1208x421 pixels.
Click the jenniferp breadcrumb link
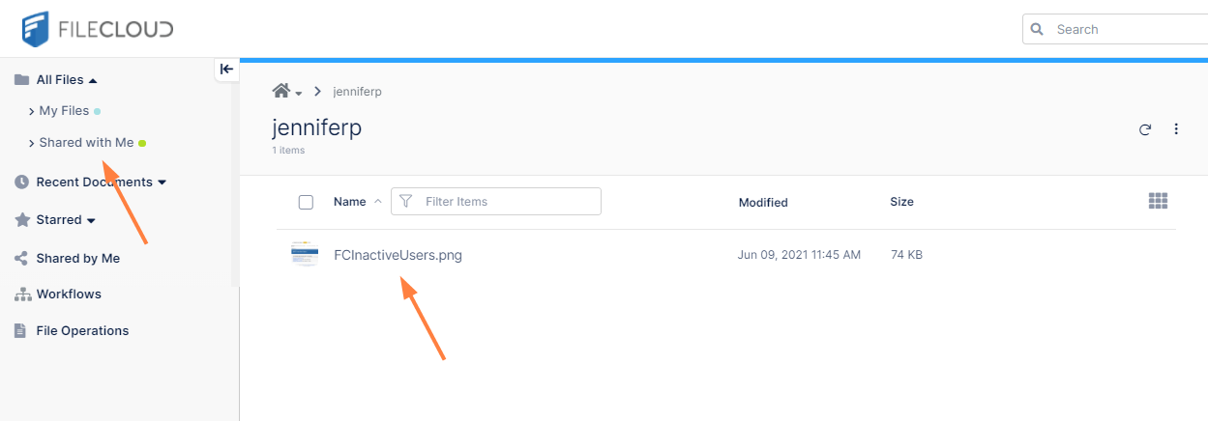tap(357, 92)
